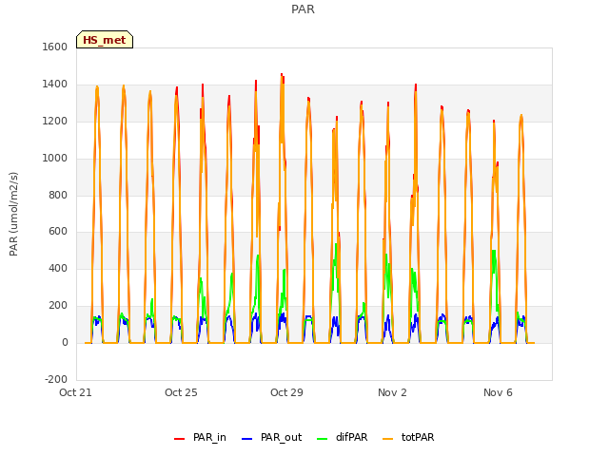The image size is (609, 456).
Task: Click the 400 y-axis tick label
Action: click(58, 268)
